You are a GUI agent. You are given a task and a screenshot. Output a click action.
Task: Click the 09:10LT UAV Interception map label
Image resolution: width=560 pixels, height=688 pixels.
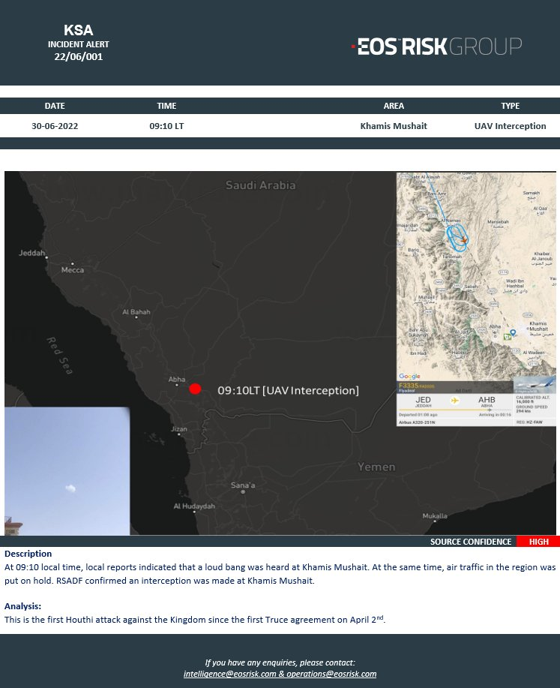pyautogui.click(x=288, y=390)
